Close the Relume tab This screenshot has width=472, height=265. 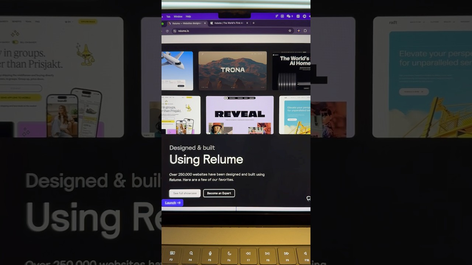point(205,23)
